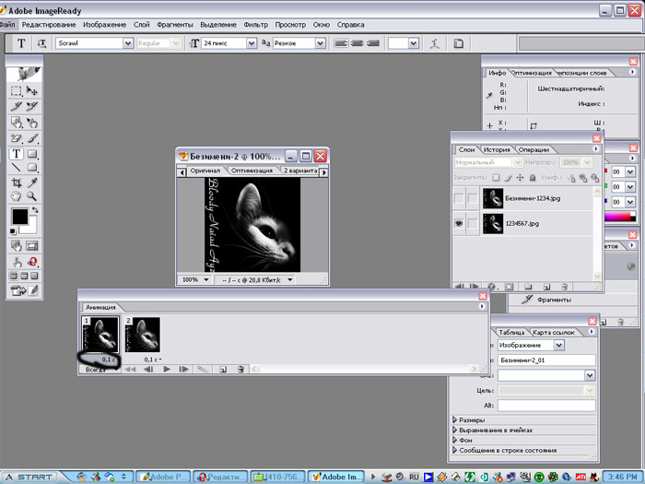Toggle the link box for layer 1234567.jpg
Viewport: 645px width, 484px height.
[473, 223]
